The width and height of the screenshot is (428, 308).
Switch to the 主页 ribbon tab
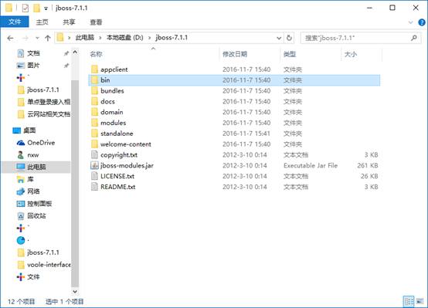click(42, 22)
